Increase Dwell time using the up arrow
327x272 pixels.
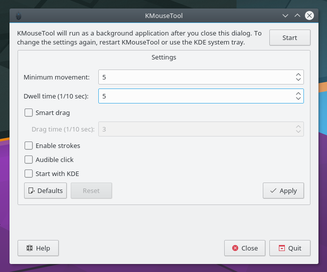point(298,93)
